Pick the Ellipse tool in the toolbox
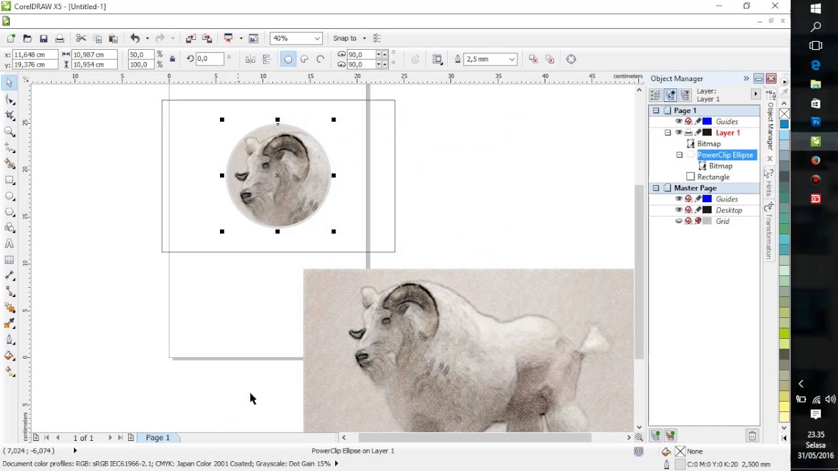This screenshot has width=838, height=471. tap(9, 196)
